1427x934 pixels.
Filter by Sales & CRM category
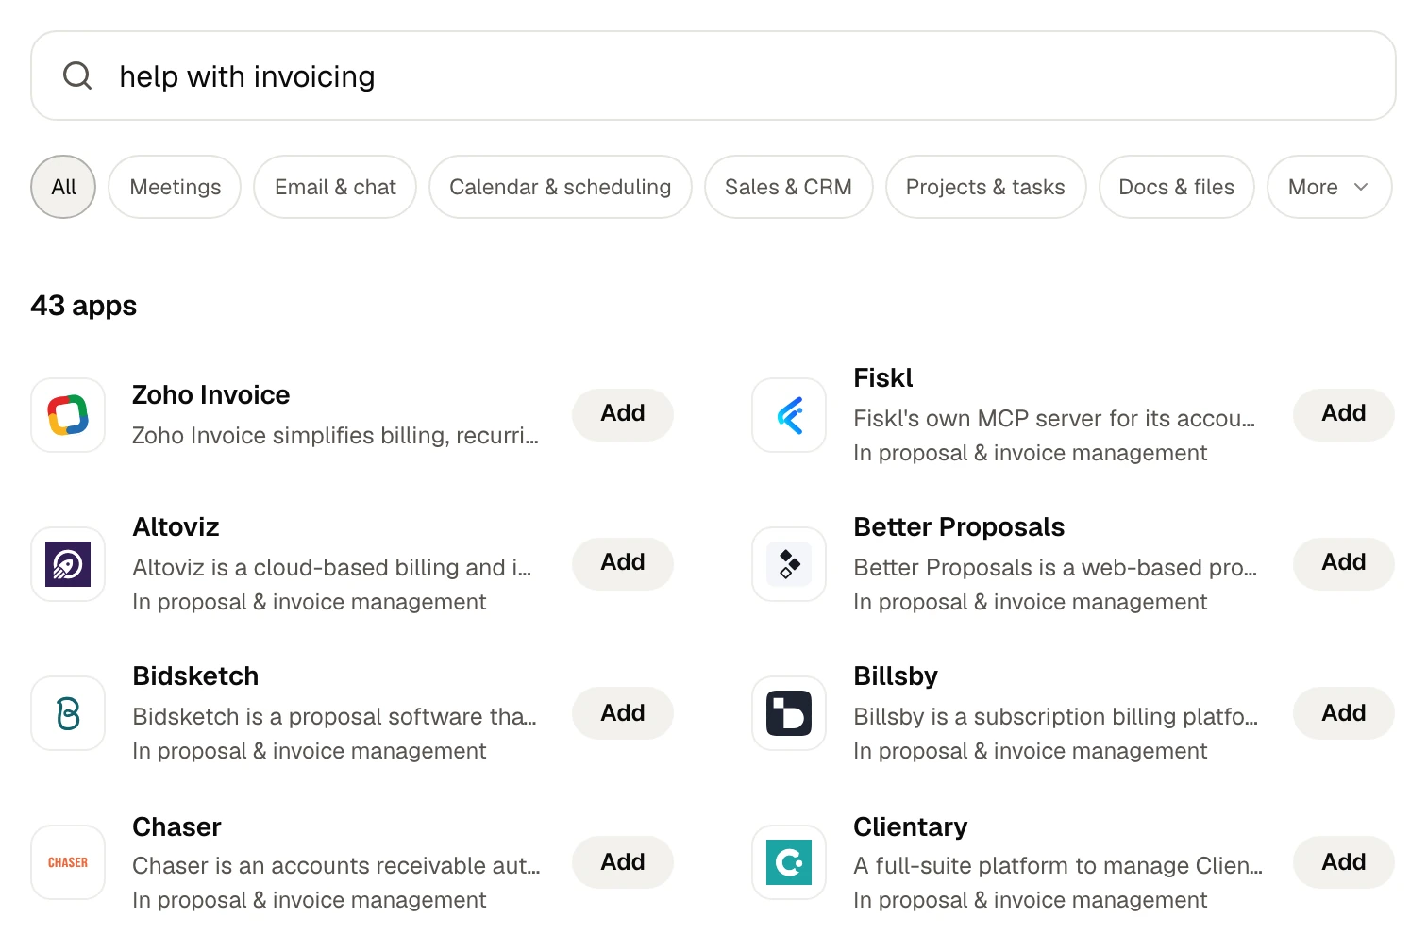point(789,187)
